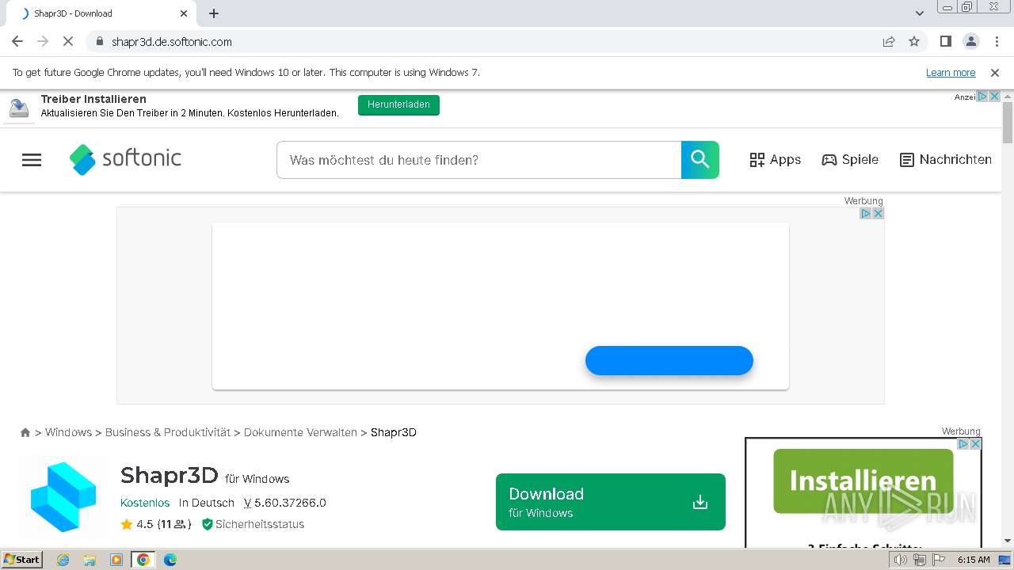The height and width of the screenshot is (570, 1014).
Task: Click the address bar URL
Action: [172, 42]
